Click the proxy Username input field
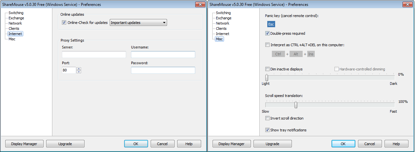The height and width of the screenshot is (152, 415). [x=163, y=54]
